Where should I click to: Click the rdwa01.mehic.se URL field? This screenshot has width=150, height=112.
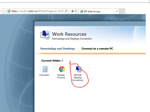[37, 11]
